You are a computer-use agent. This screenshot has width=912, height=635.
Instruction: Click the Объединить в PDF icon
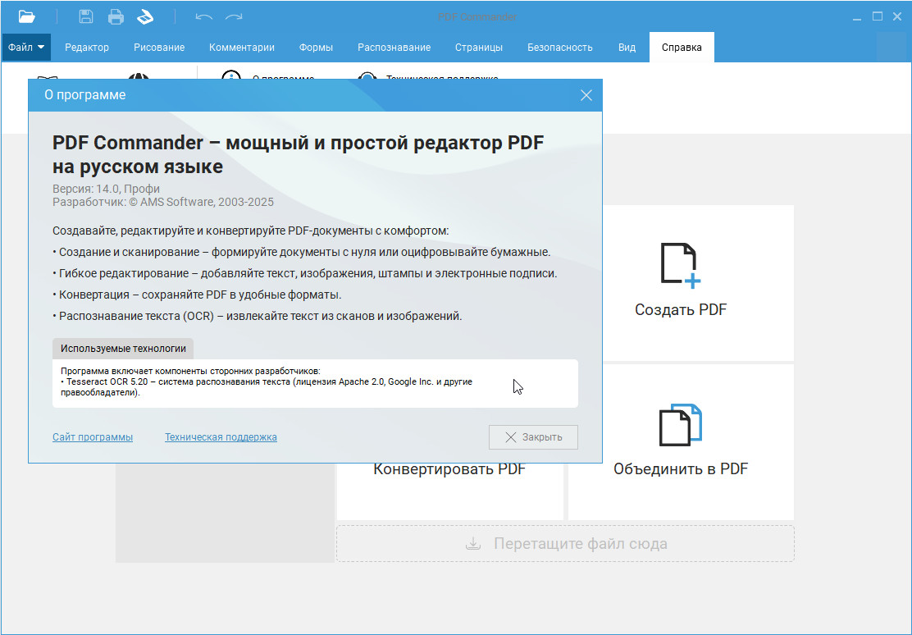[x=680, y=424]
